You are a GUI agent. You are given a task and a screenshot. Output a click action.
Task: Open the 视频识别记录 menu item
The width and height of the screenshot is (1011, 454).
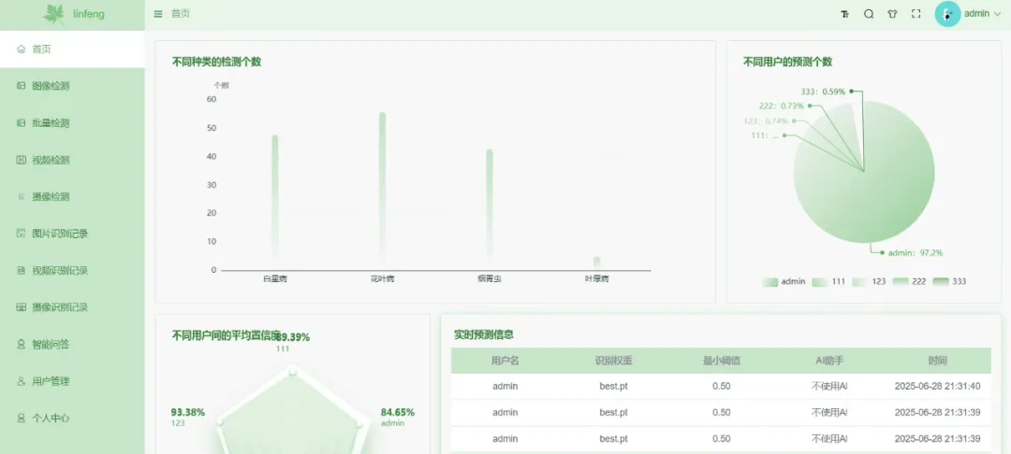[x=72, y=271]
